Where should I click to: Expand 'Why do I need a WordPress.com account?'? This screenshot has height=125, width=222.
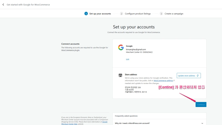pos(159,123)
